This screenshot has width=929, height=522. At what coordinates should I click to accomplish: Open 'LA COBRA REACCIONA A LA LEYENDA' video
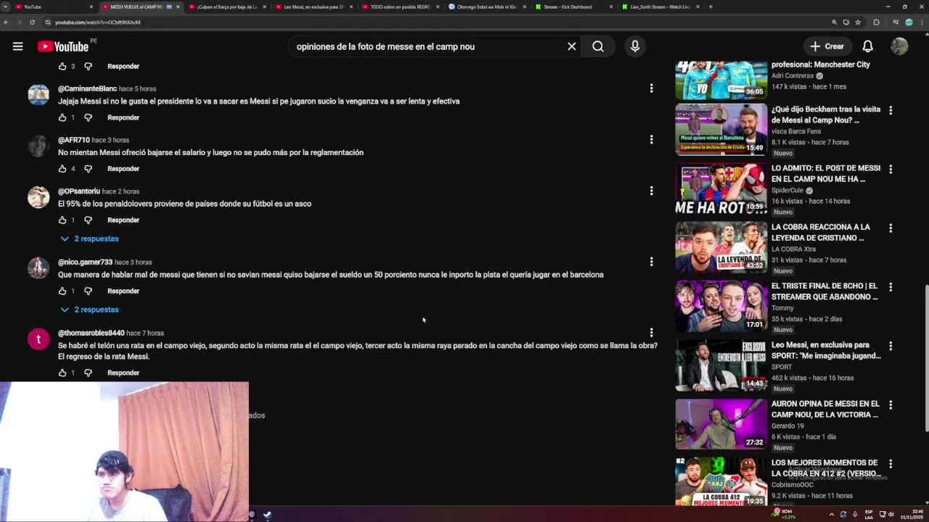(x=820, y=232)
